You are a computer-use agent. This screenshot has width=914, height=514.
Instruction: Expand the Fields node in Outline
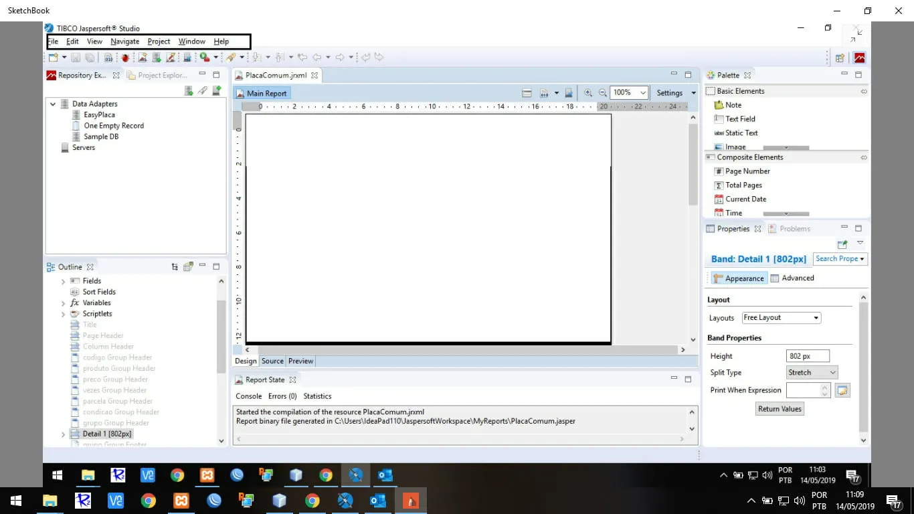pos(64,282)
